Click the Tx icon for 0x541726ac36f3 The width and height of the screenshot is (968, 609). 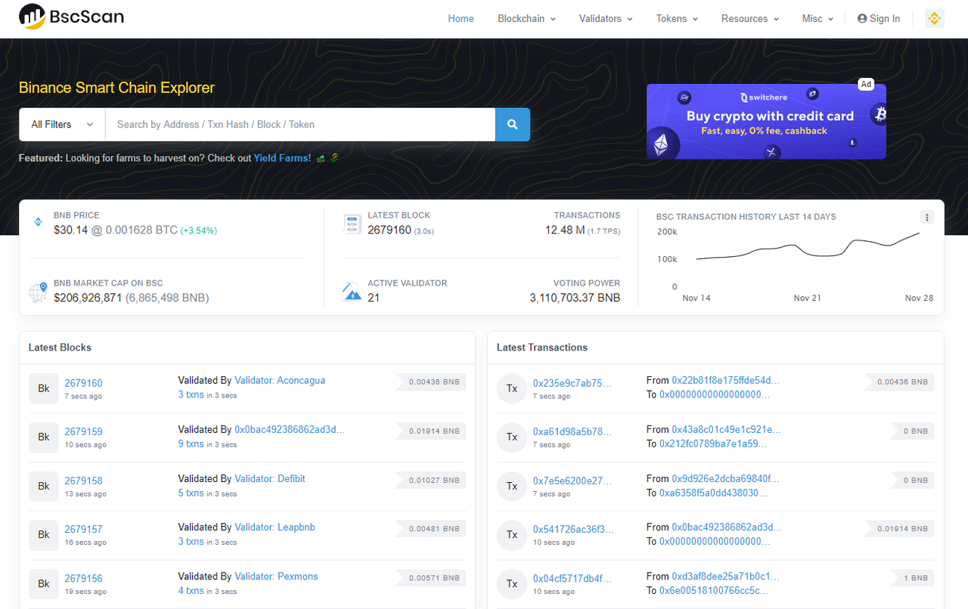tap(512, 534)
